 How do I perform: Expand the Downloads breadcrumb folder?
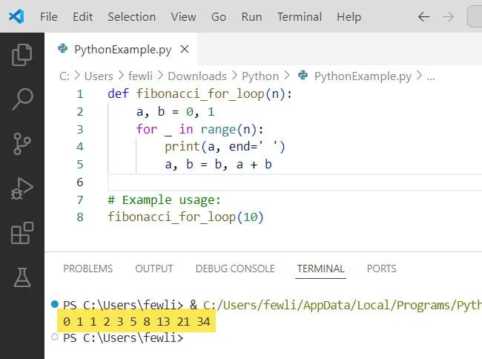point(197,76)
